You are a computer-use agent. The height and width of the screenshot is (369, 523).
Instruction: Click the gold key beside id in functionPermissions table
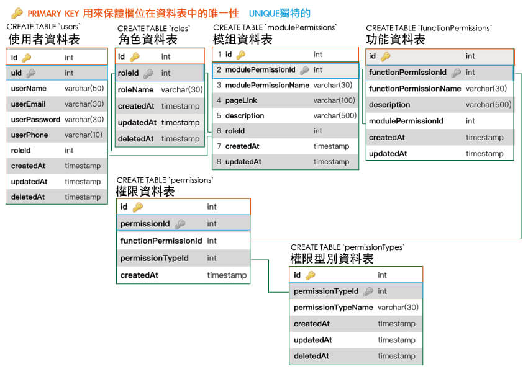385,56
